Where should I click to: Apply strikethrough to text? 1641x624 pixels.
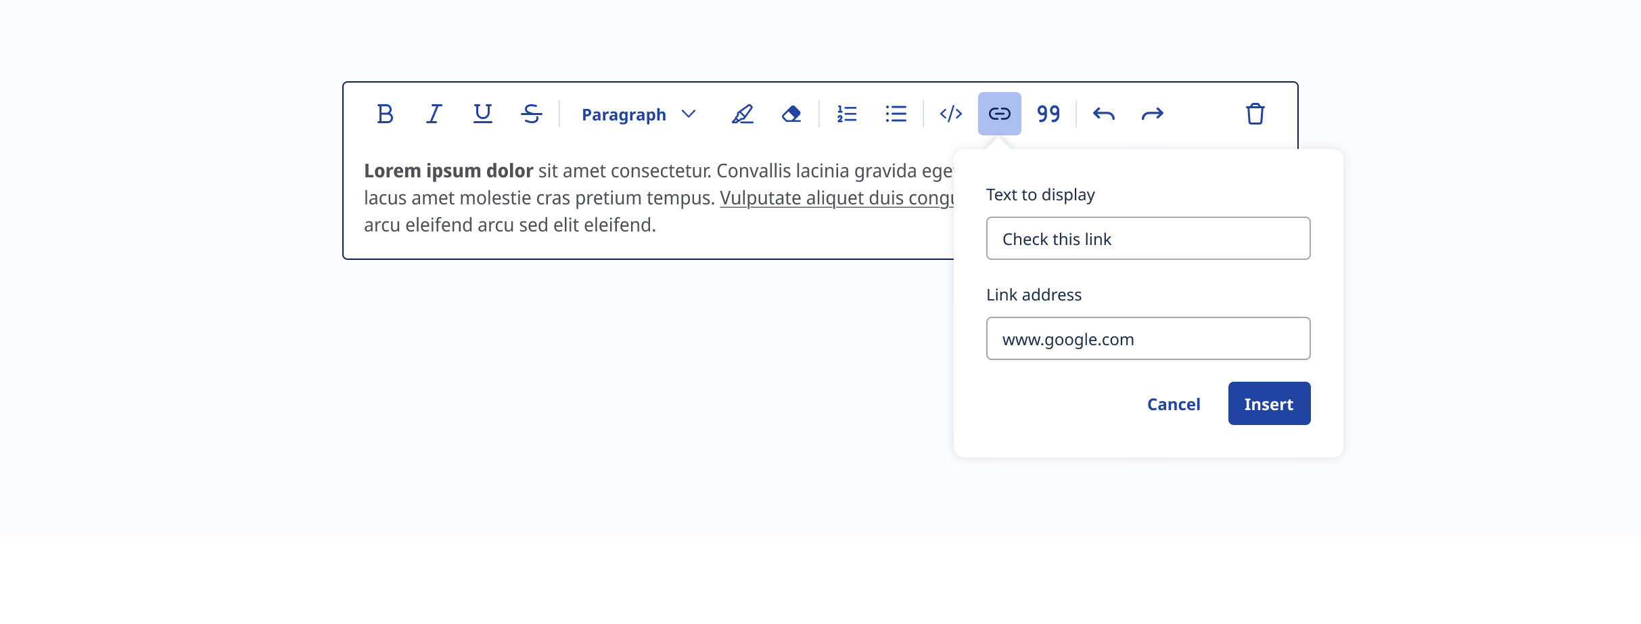click(x=531, y=114)
